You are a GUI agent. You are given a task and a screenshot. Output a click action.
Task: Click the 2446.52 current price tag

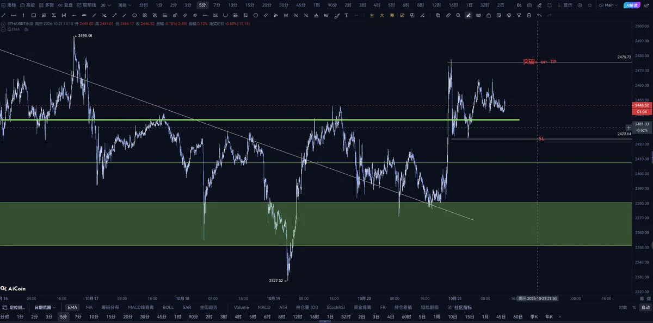[642, 105]
